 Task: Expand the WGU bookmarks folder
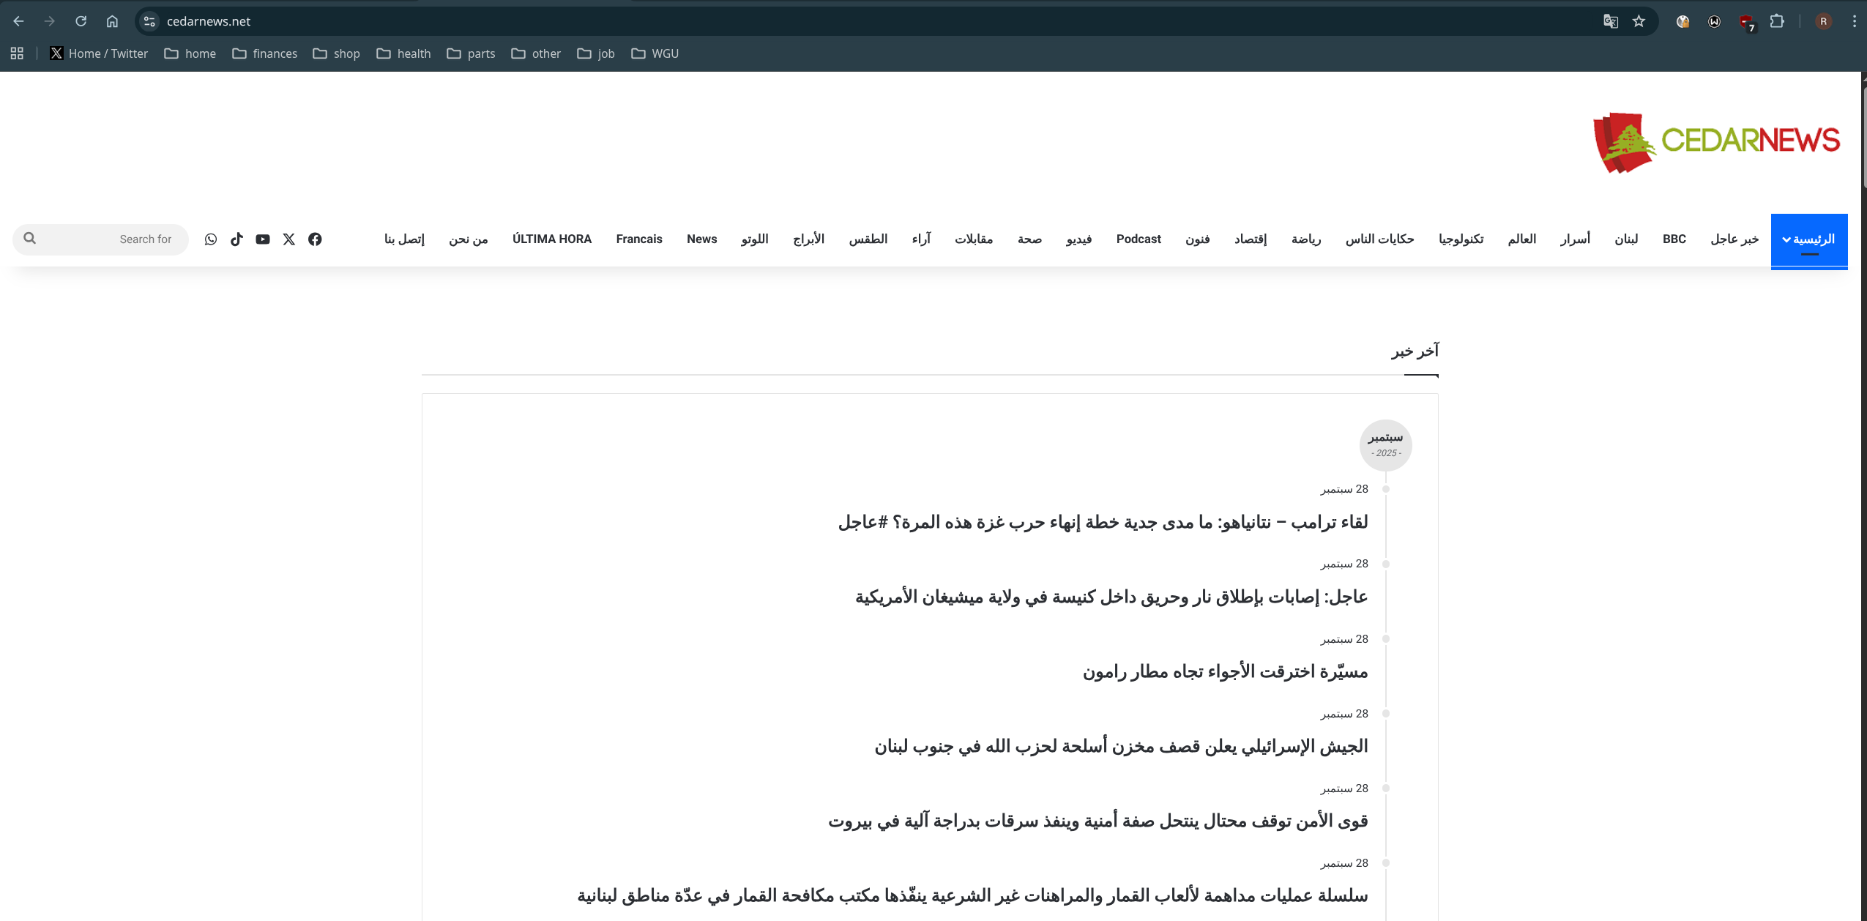[x=655, y=53]
